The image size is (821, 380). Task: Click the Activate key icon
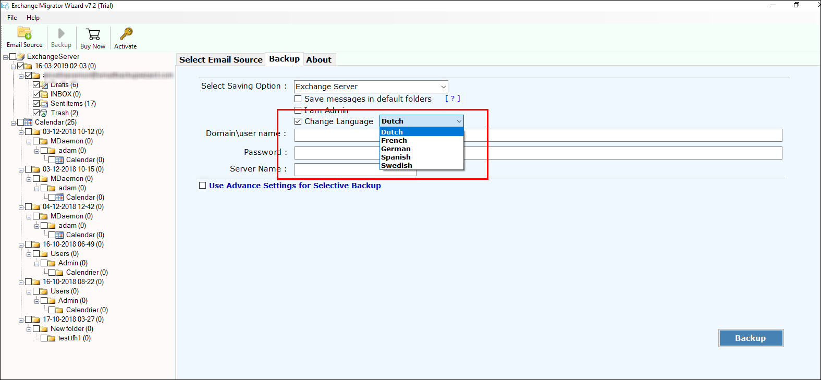pos(126,34)
